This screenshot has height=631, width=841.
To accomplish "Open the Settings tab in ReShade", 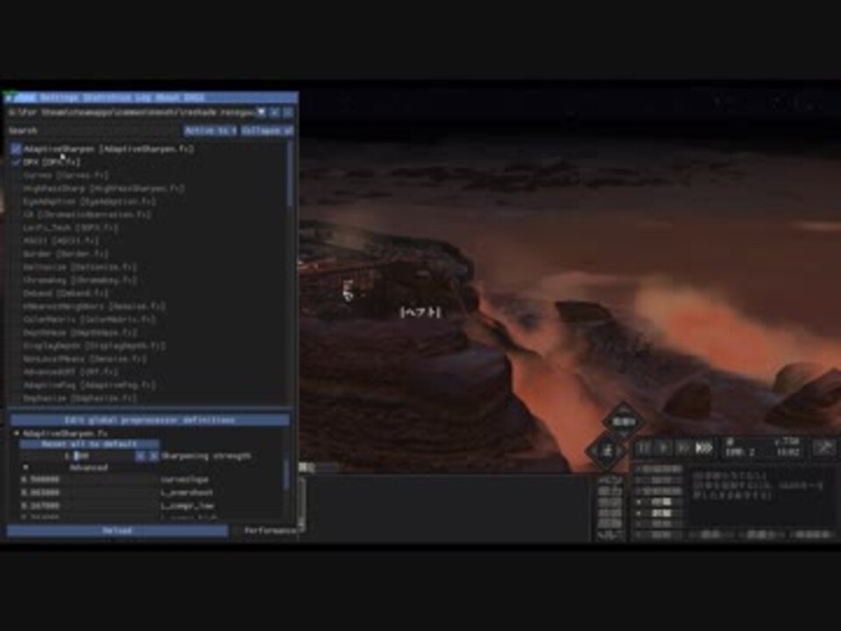I will (x=58, y=97).
